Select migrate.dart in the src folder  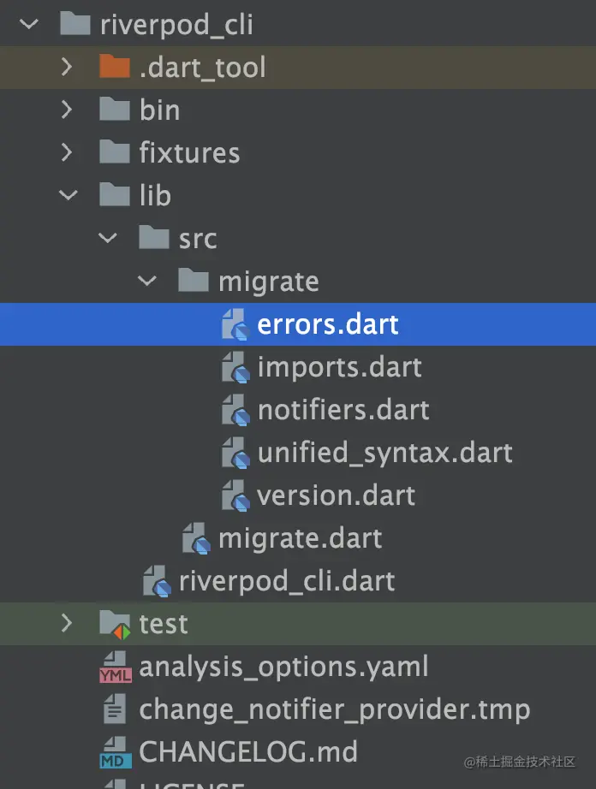(300, 539)
